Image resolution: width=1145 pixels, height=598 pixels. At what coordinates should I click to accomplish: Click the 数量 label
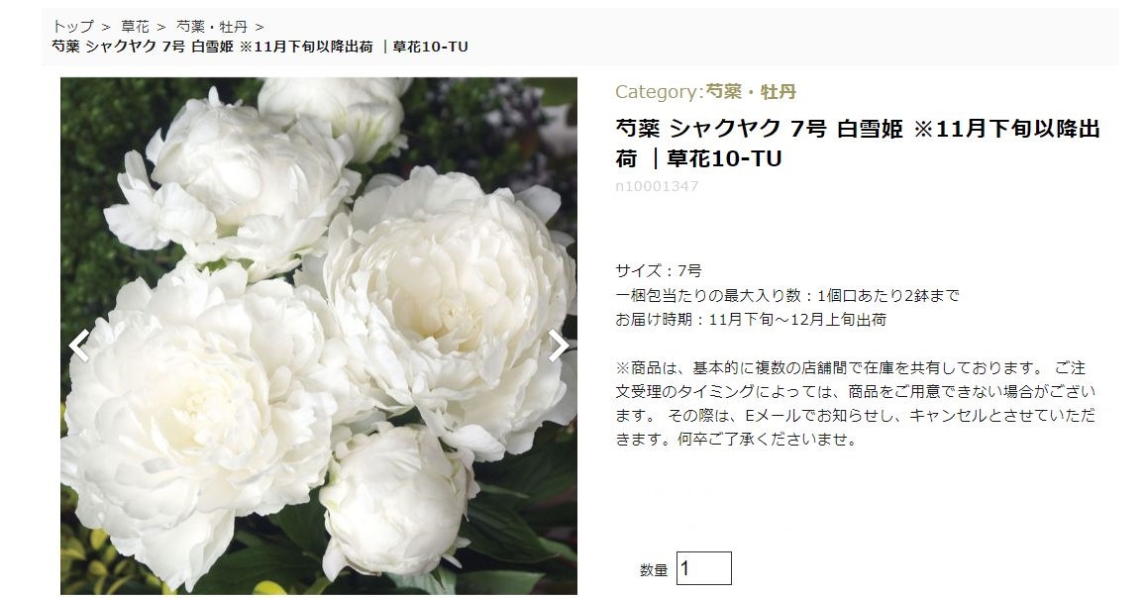(x=654, y=570)
